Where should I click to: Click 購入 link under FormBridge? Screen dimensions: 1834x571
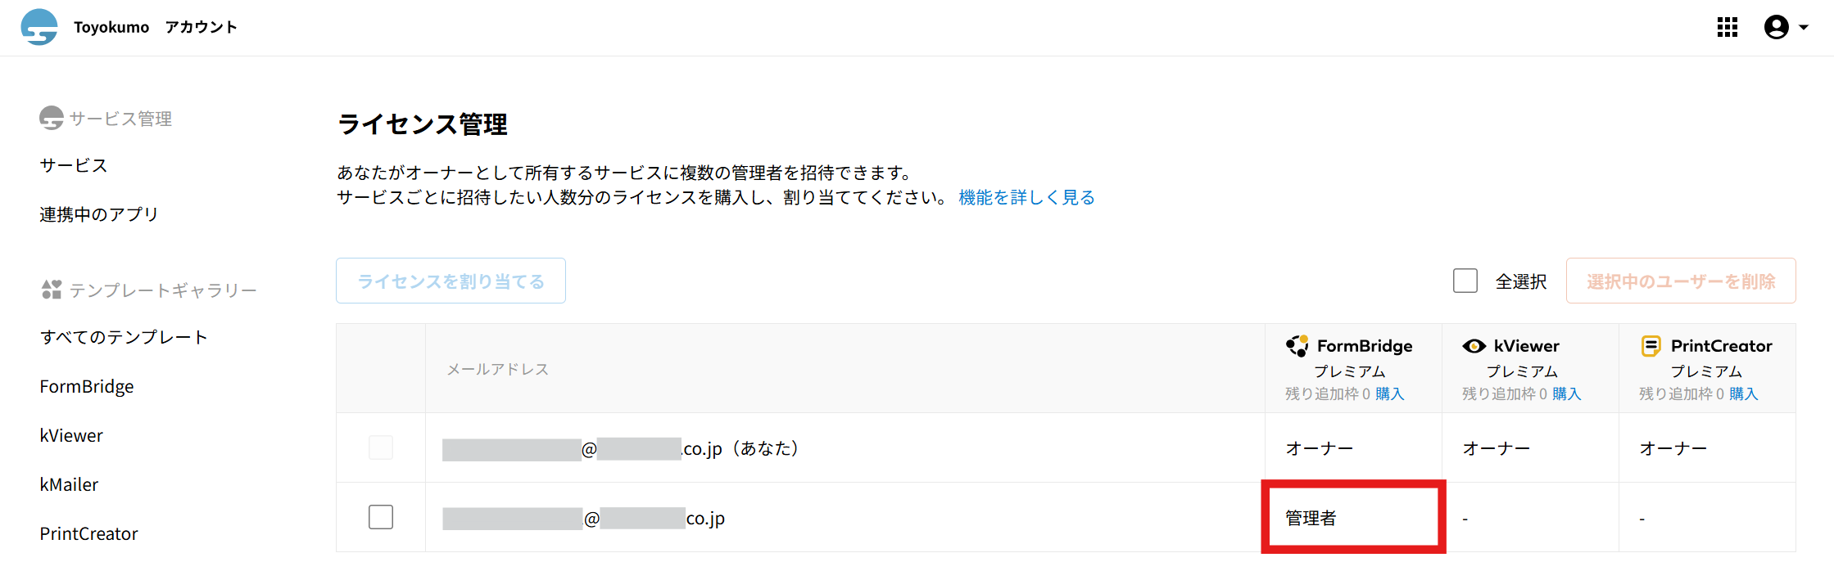point(1389,393)
